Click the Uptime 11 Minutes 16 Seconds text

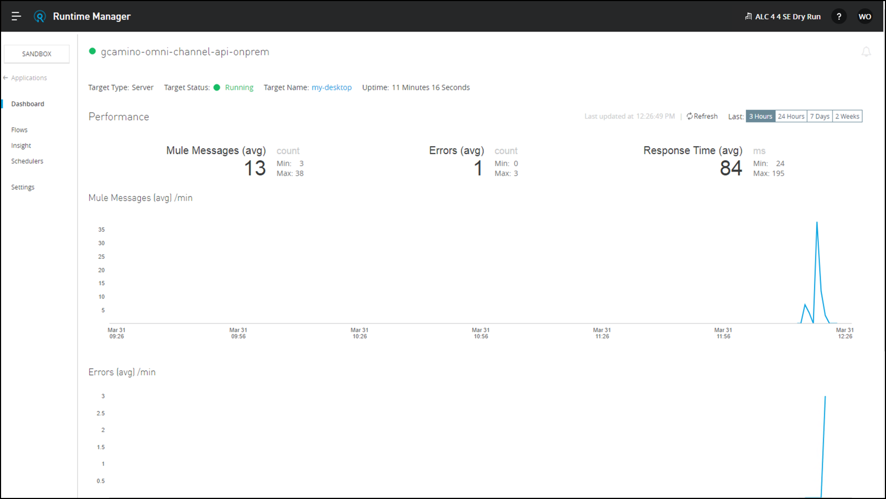click(416, 88)
